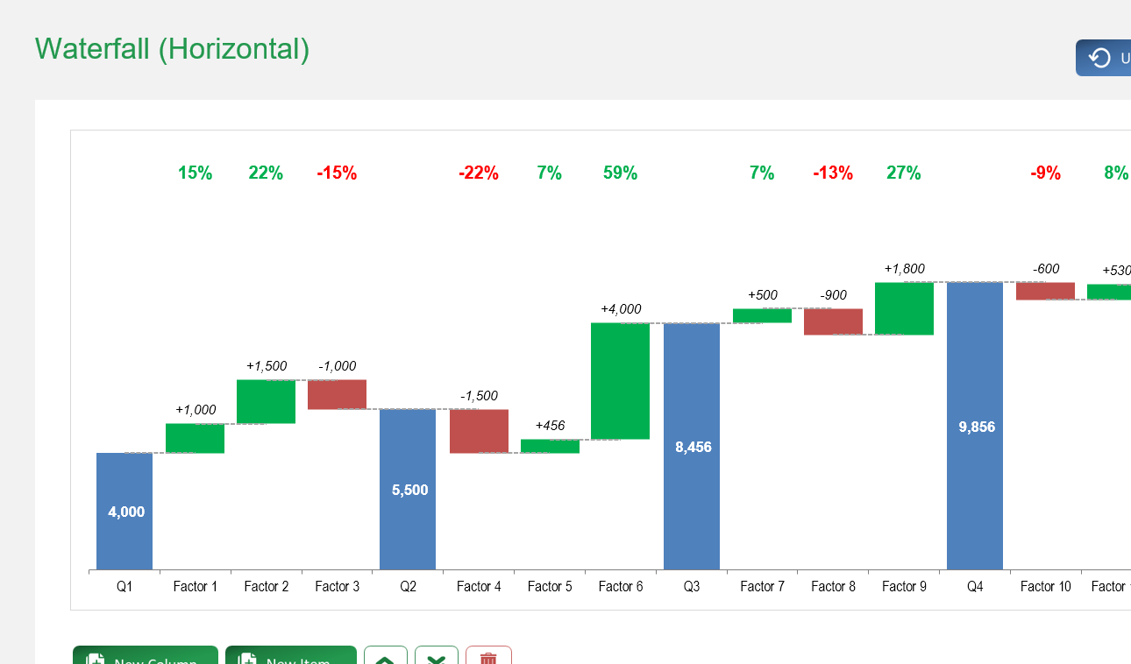The height and width of the screenshot is (664, 1131).
Task: Click the +1,800 value label above Factor 9
Action: pyautogui.click(x=906, y=269)
